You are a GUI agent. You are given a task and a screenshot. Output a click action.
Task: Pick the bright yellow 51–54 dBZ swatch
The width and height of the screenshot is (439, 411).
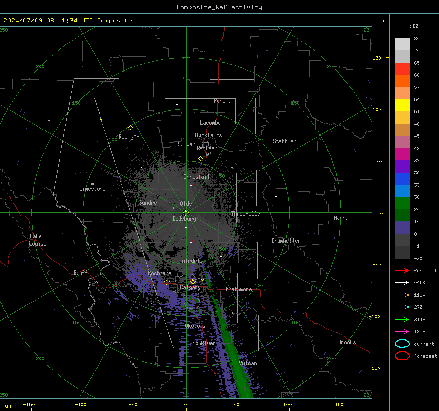pyautogui.click(x=402, y=106)
